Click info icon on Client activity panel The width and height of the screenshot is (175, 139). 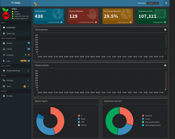[165, 65]
